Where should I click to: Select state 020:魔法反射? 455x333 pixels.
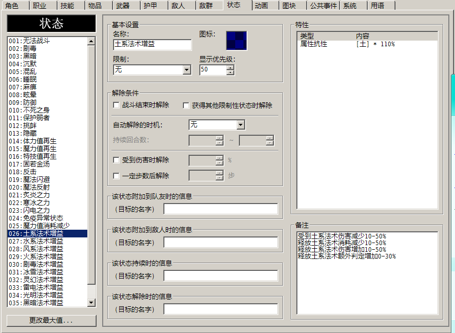point(48,187)
